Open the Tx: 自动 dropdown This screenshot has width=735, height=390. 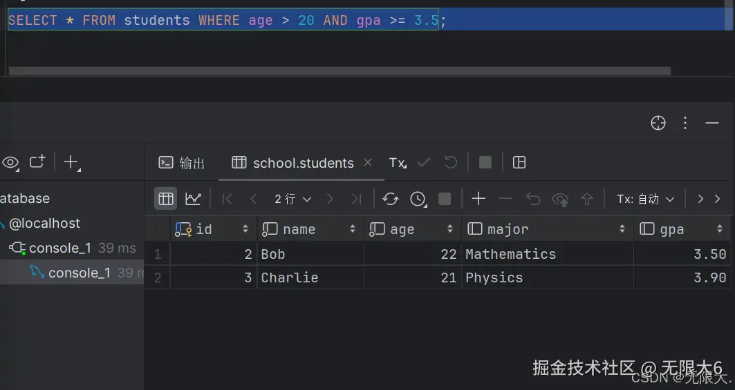click(646, 199)
